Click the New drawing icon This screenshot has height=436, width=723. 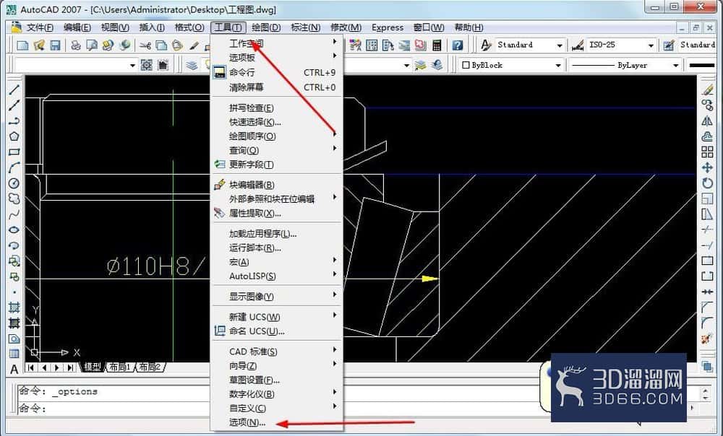pos(22,45)
